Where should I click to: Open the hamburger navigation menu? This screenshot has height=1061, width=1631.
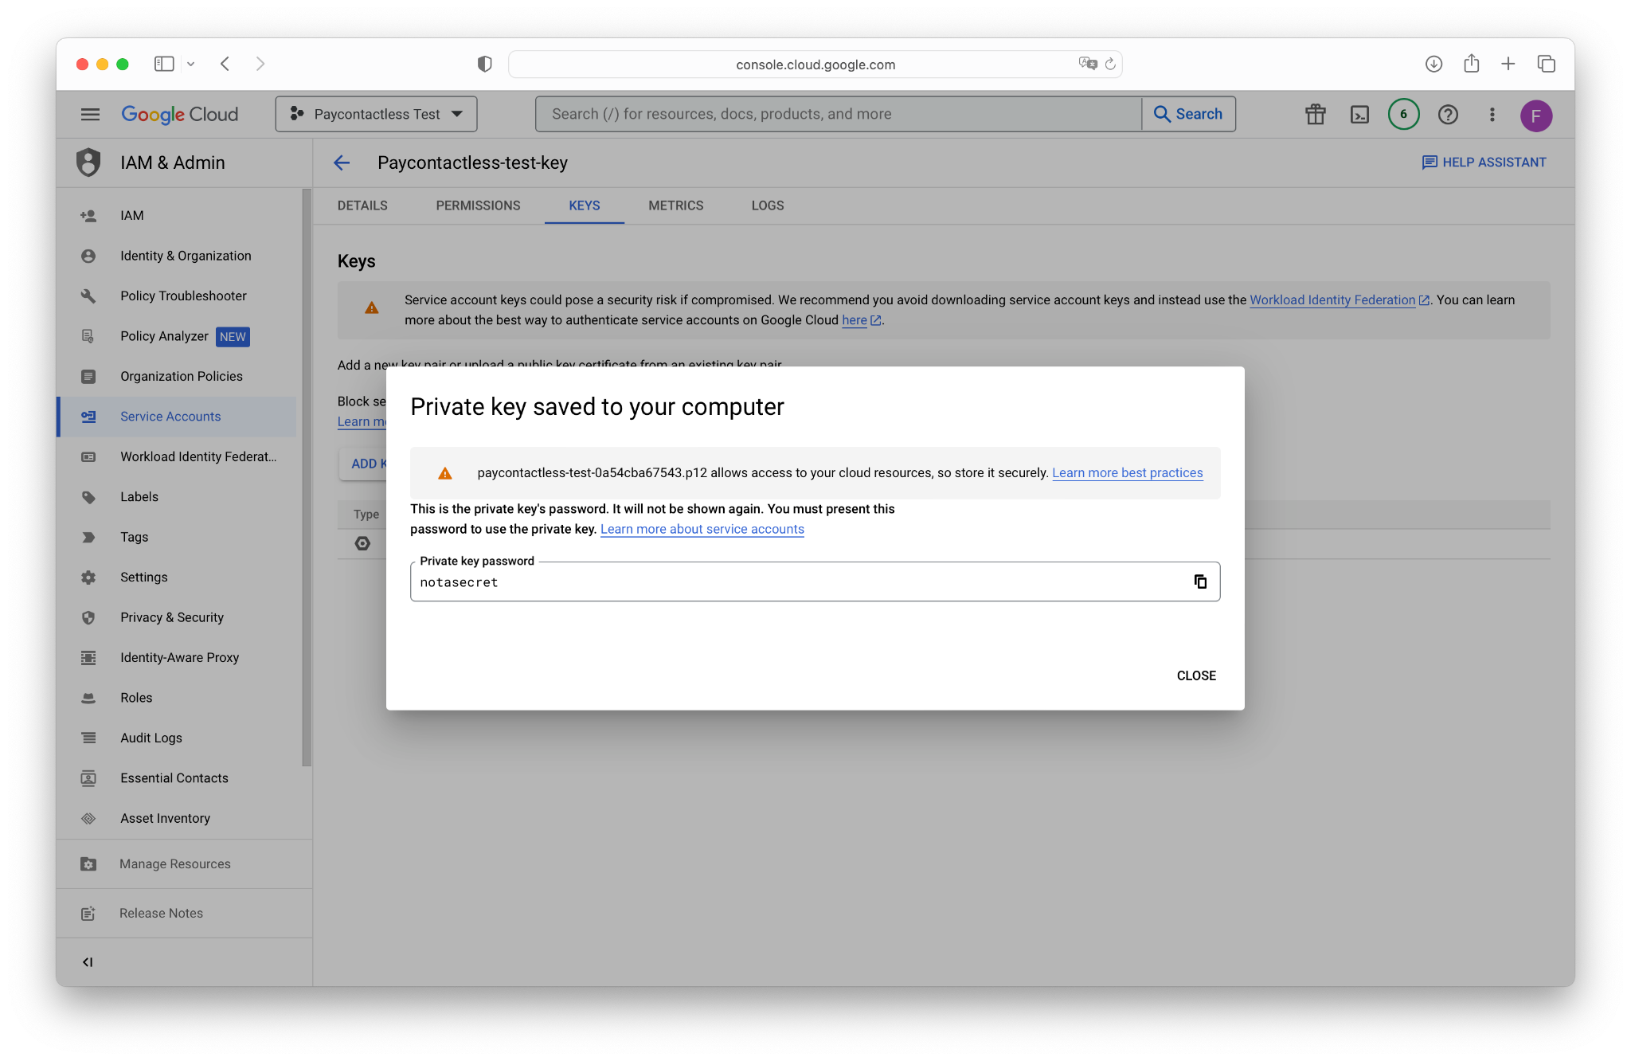(90, 115)
